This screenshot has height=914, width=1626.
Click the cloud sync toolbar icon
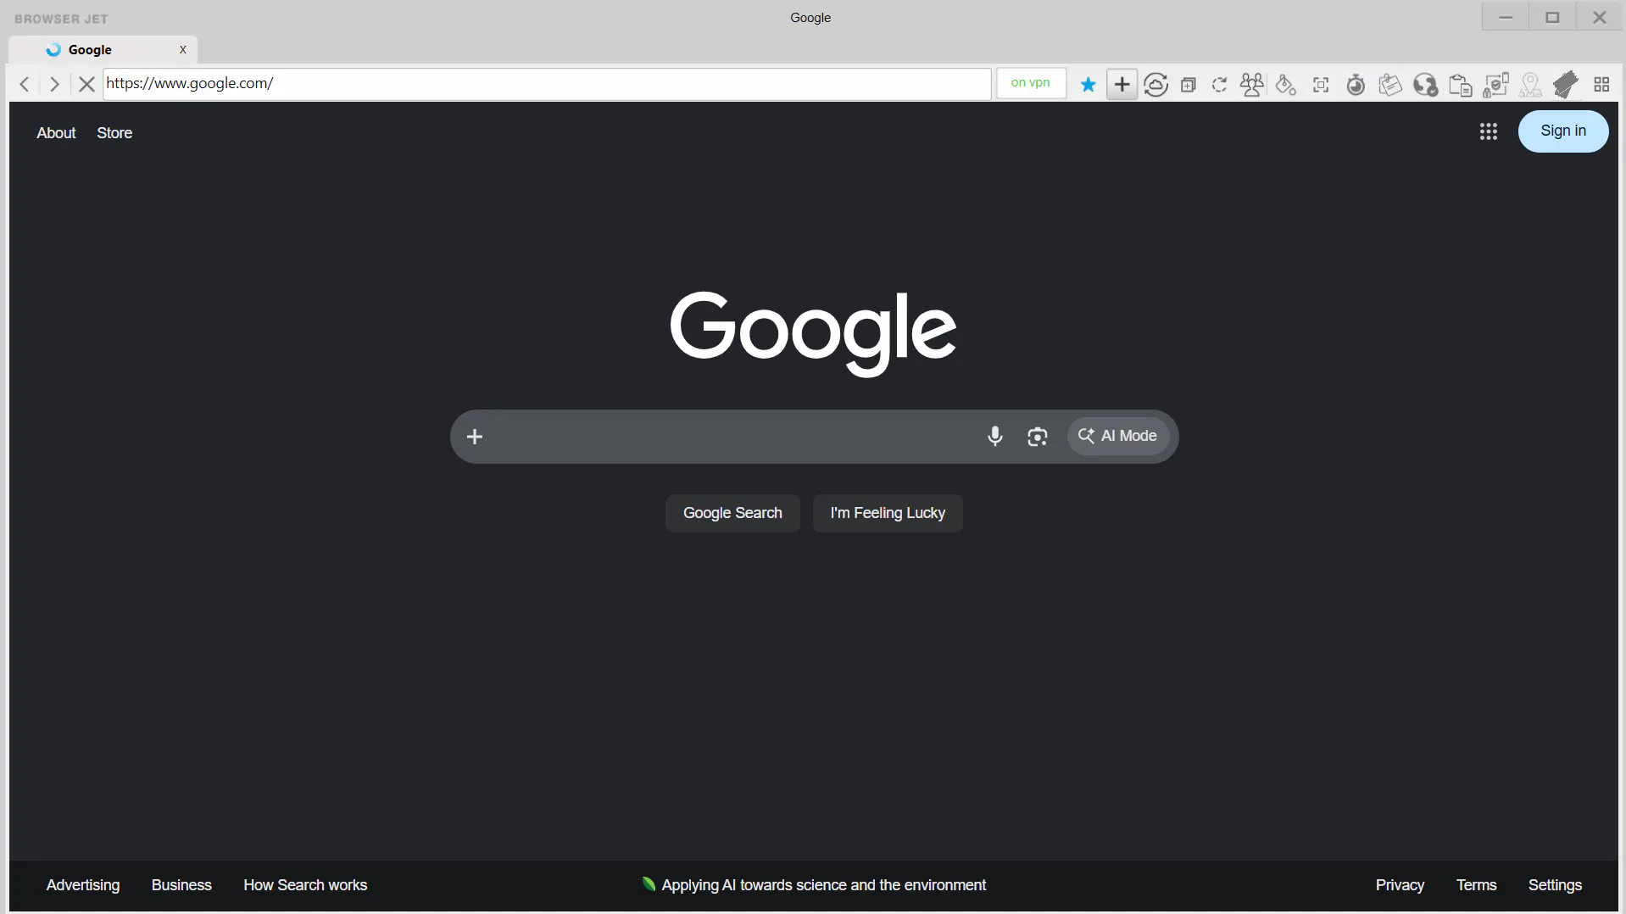click(x=1155, y=84)
